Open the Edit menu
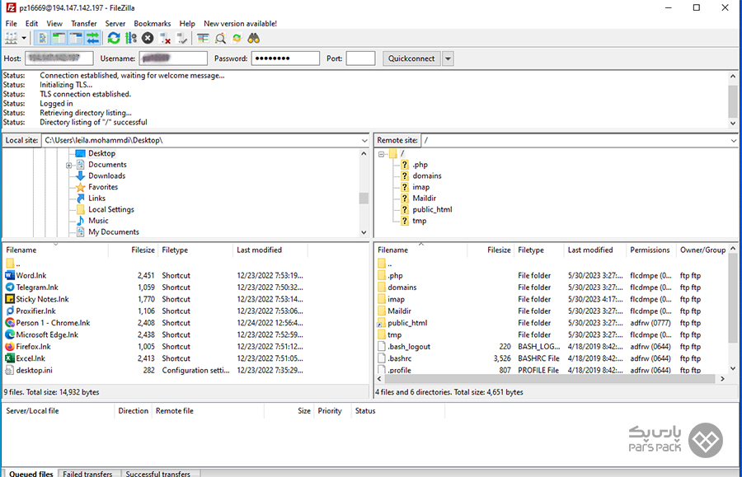Screen dimensions: 742x477 click(31, 23)
